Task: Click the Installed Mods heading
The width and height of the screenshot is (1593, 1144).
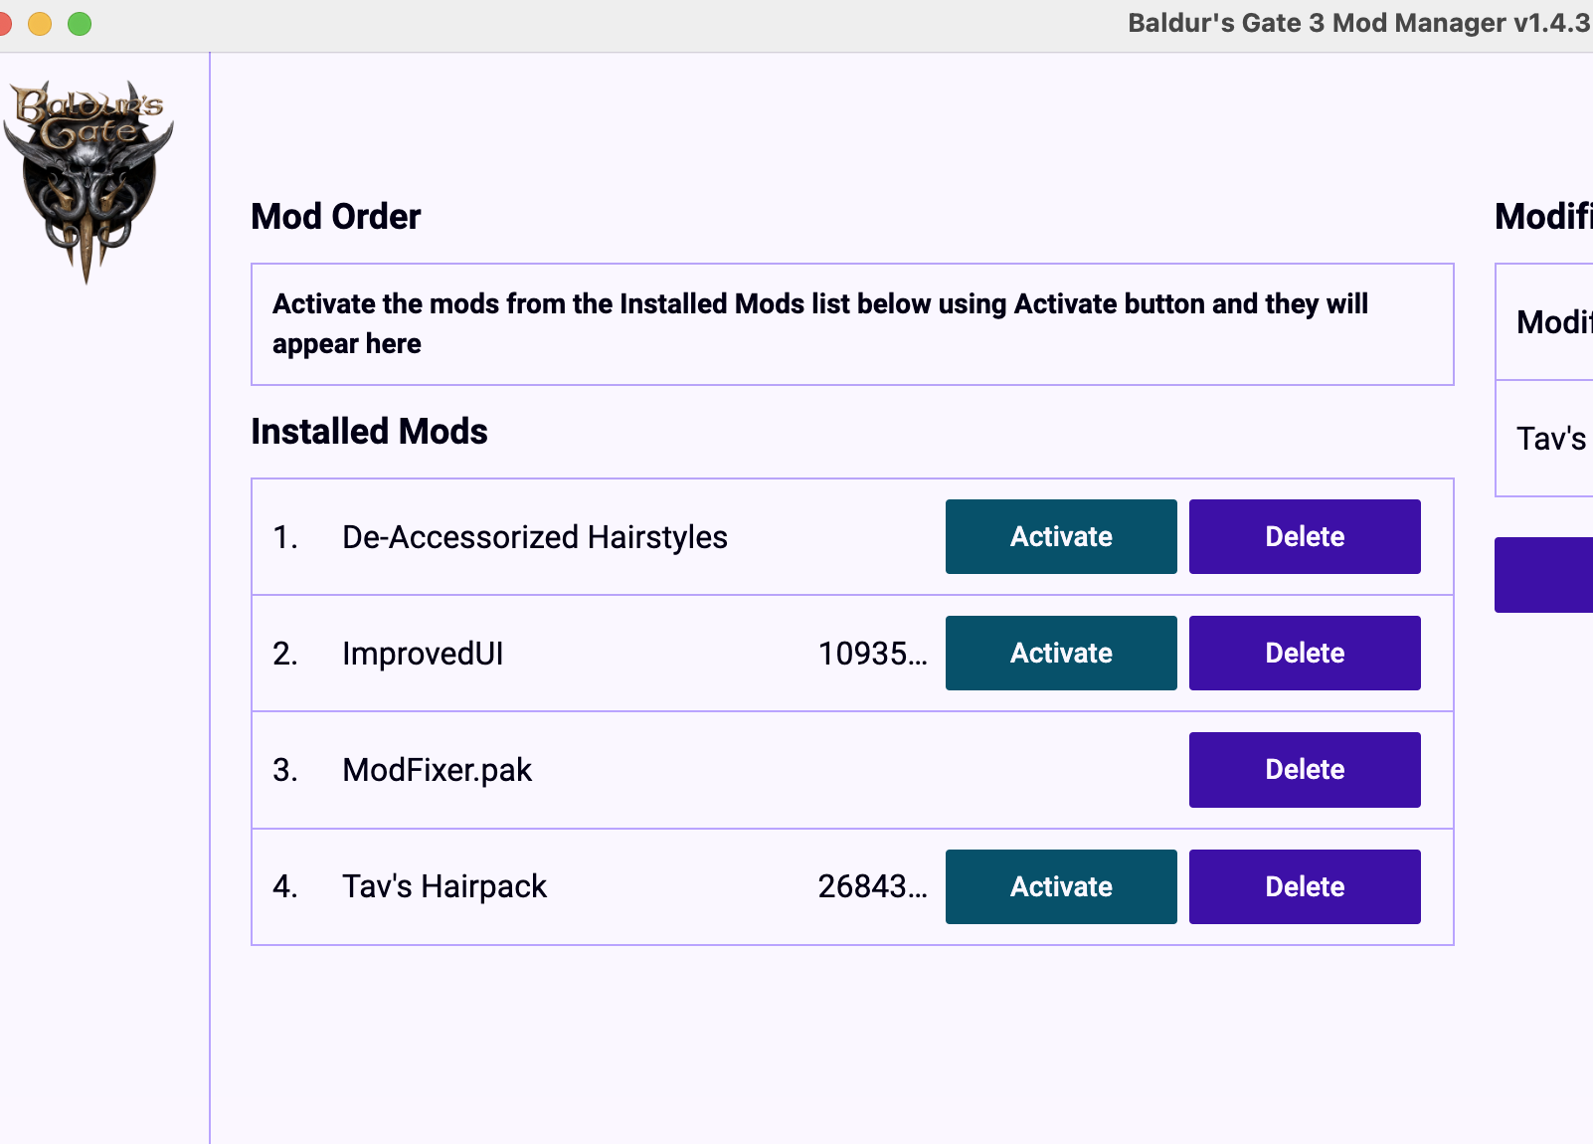Action: (369, 431)
